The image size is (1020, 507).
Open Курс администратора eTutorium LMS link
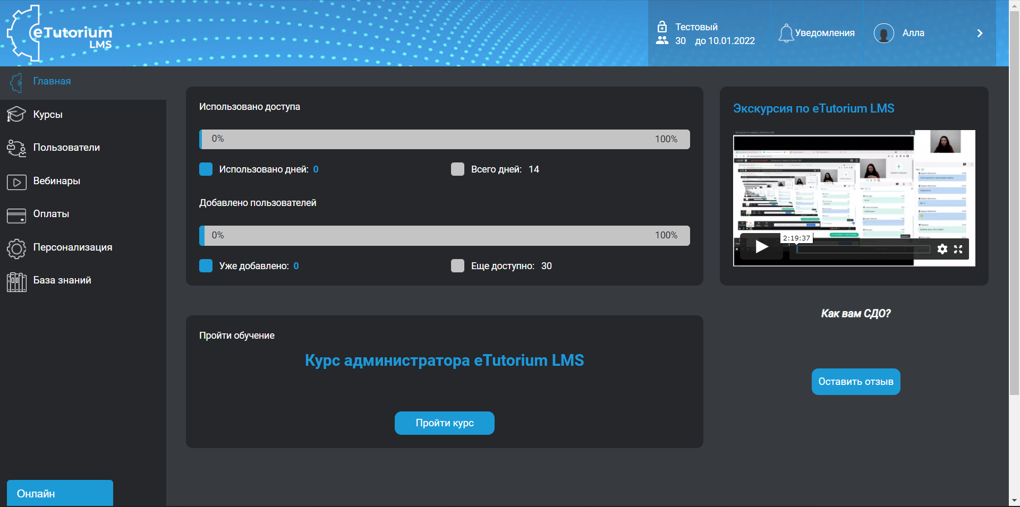tap(444, 360)
